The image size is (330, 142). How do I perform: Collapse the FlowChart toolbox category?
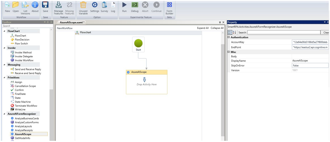click(x=5, y=31)
